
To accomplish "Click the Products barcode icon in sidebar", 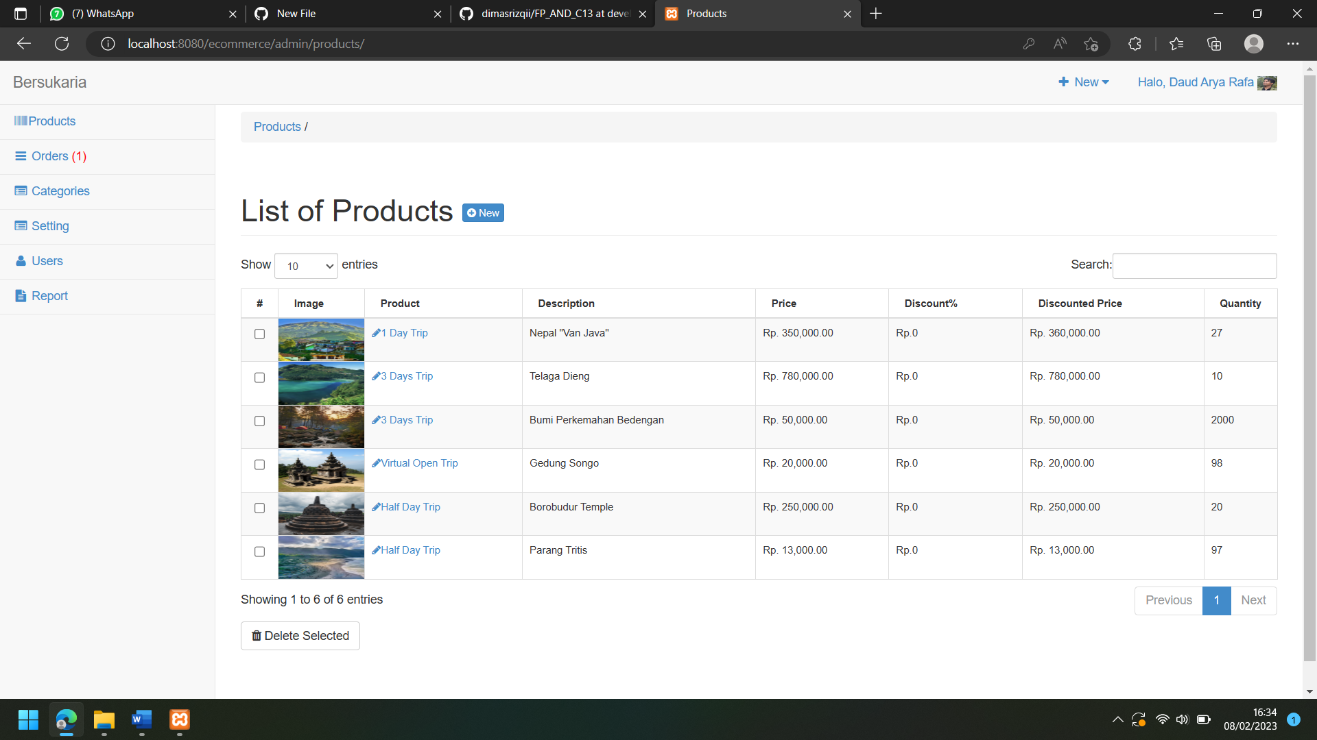I will [x=21, y=121].
